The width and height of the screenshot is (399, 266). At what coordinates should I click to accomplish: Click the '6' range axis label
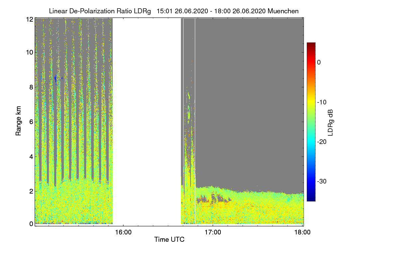pyautogui.click(x=31, y=122)
